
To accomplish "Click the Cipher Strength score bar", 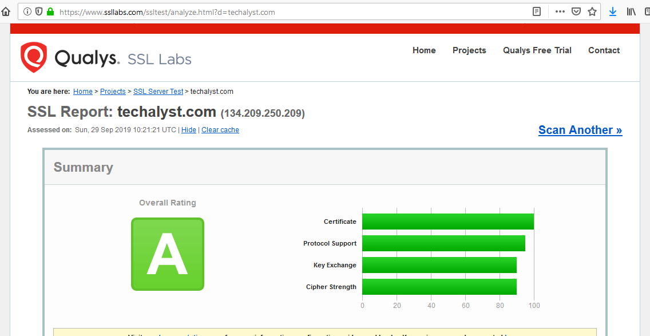I will 439,287.
